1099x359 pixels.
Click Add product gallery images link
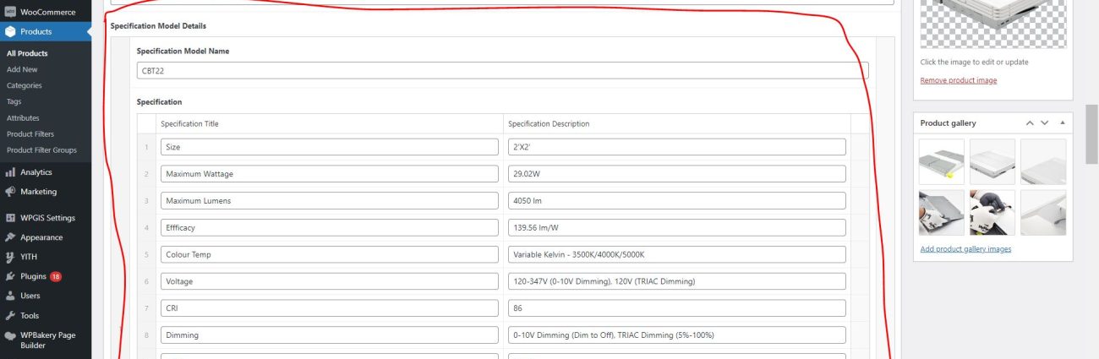[965, 249]
